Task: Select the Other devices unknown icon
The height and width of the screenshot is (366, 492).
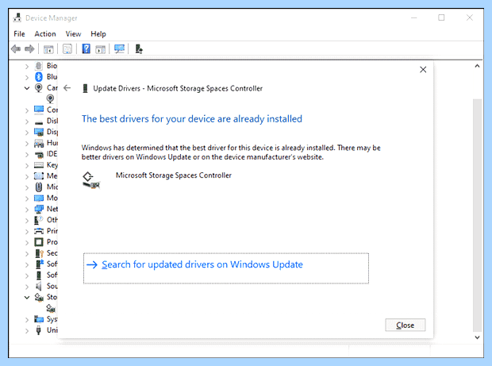Action: [39, 220]
